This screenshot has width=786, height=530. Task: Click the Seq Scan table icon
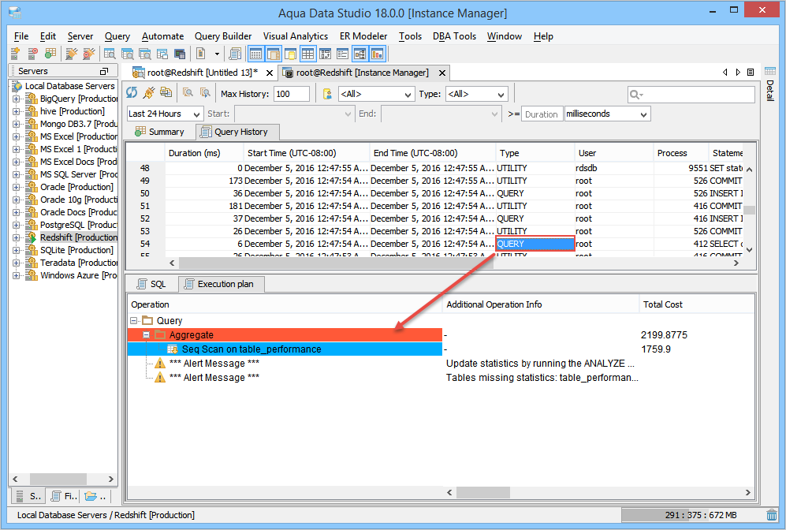173,349
